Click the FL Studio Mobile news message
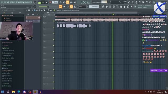The height and width of the screenshot is (94, 168). pyautogui.click(x=145, y=7)
